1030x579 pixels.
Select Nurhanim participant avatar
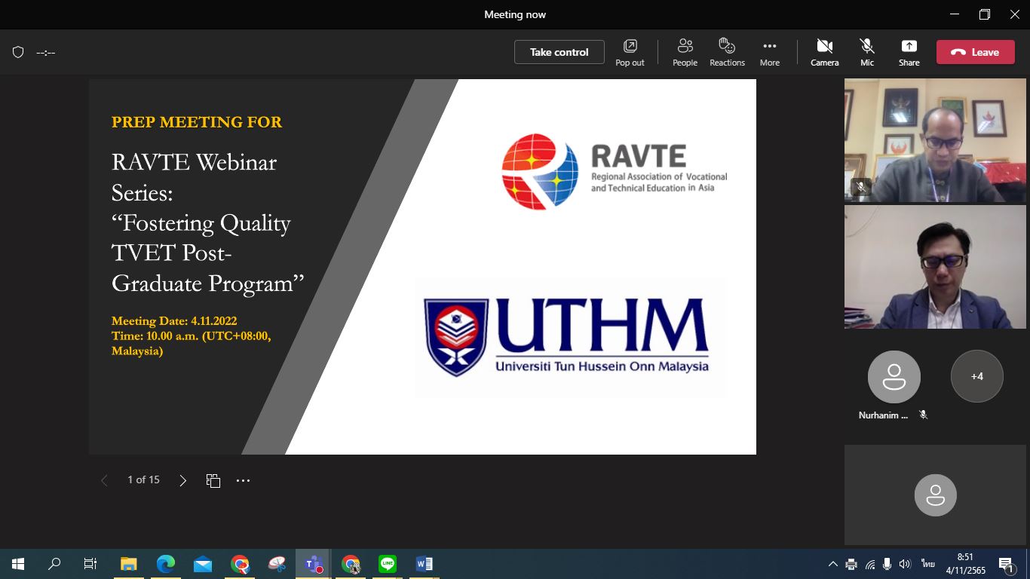pyautogui.click(x=894, y=376)
